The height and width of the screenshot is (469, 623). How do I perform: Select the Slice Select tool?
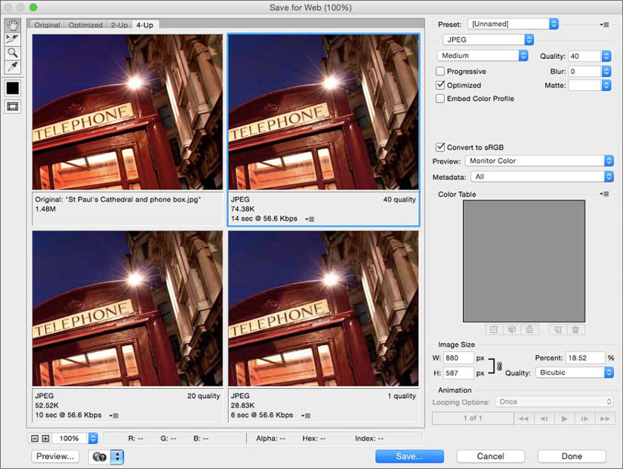12,39
